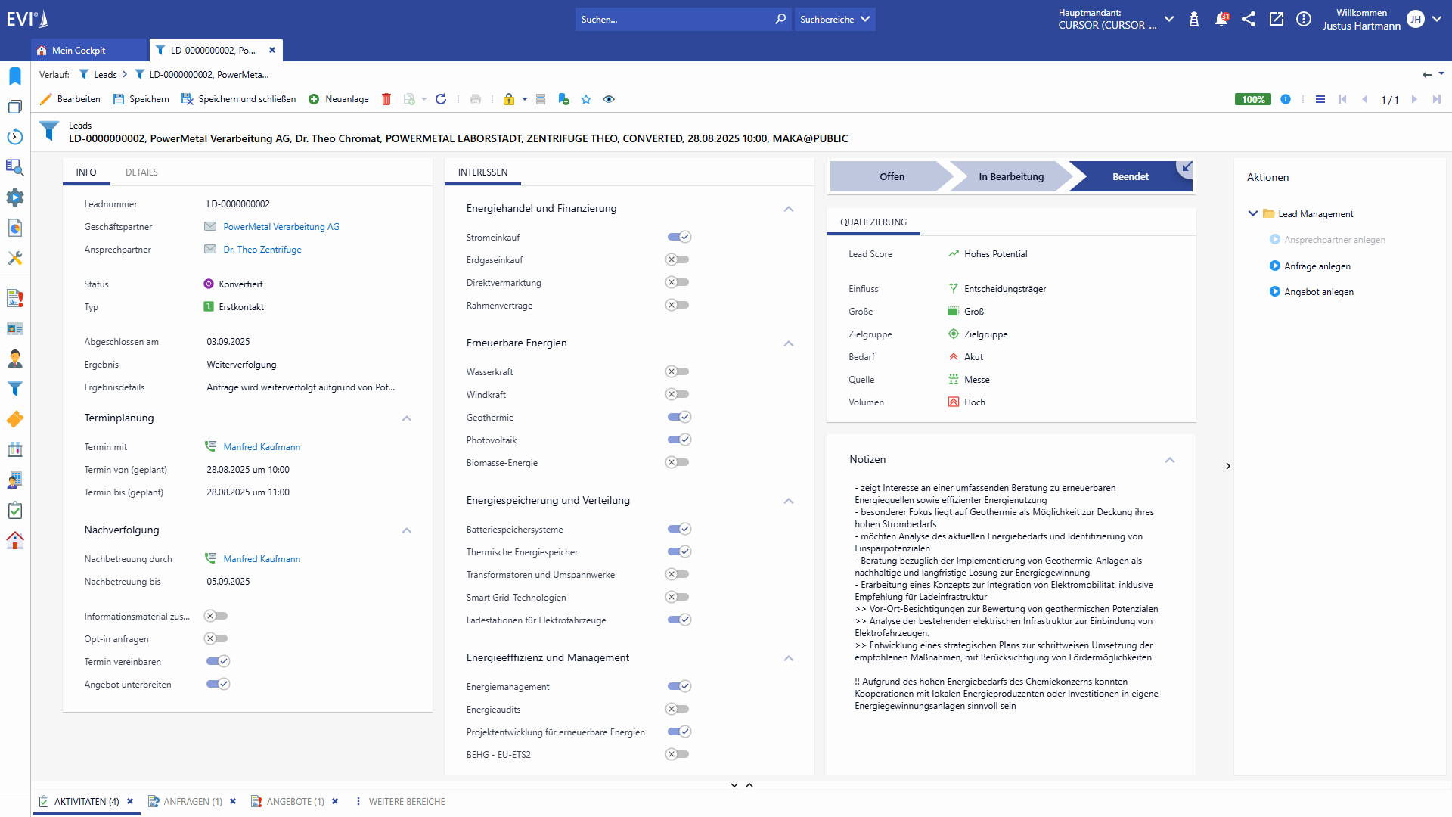Enable the Windkraft toggle

(678, 394)
